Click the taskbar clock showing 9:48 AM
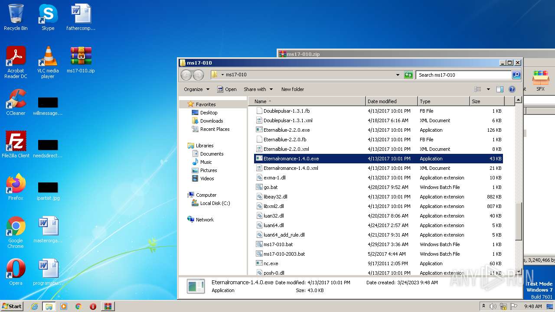This screenshot has height=312, width=555. [533, 306]
